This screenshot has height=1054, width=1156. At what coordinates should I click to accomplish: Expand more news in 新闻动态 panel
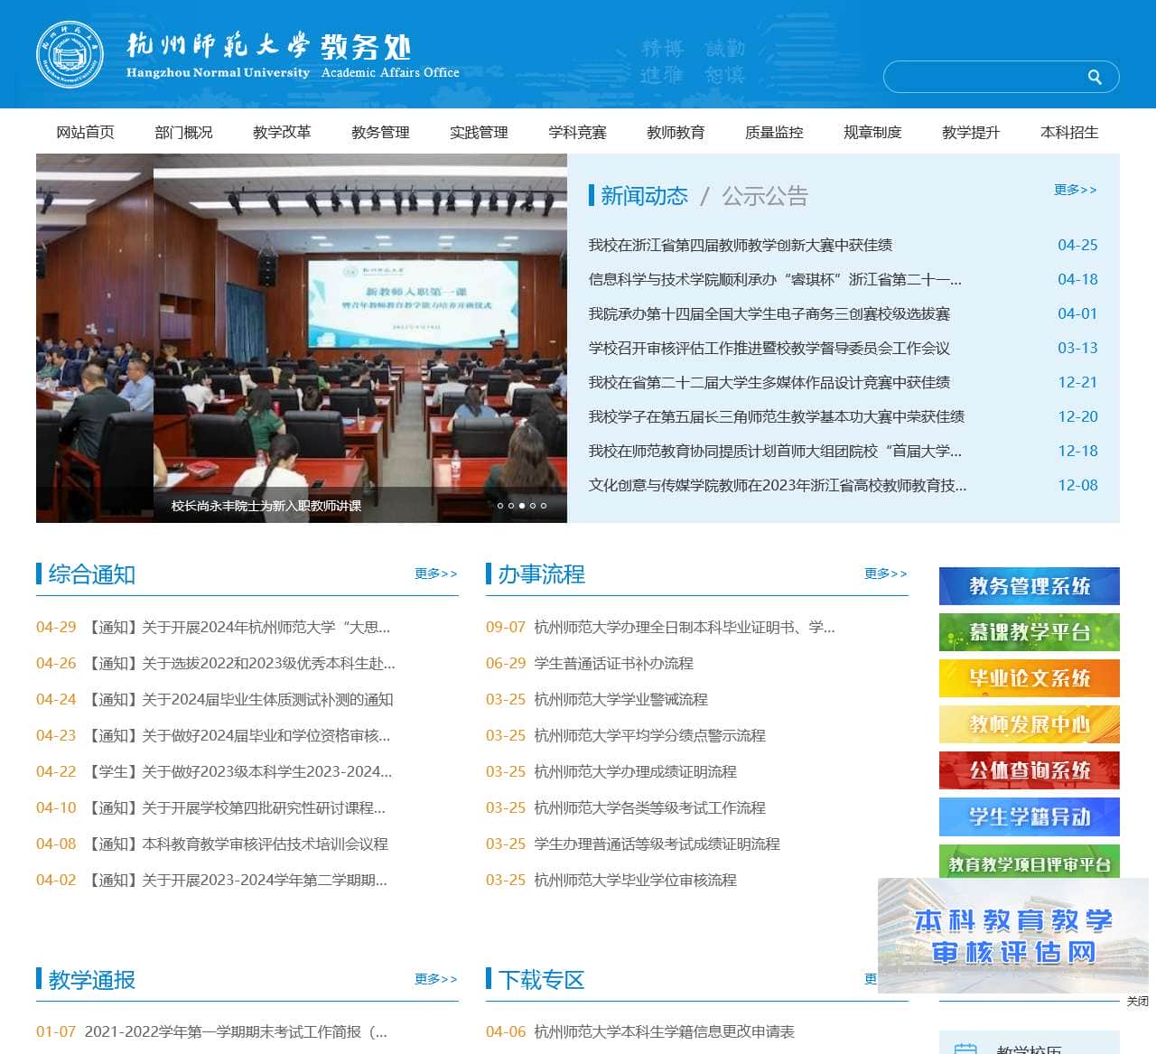tap(1075, 190)
